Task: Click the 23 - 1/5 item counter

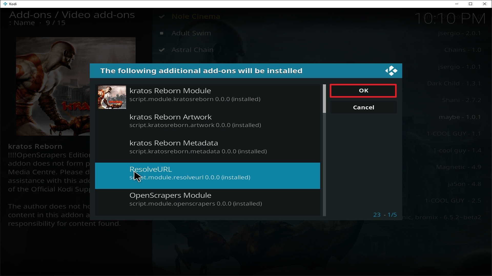Action: [x=385, y=215]
